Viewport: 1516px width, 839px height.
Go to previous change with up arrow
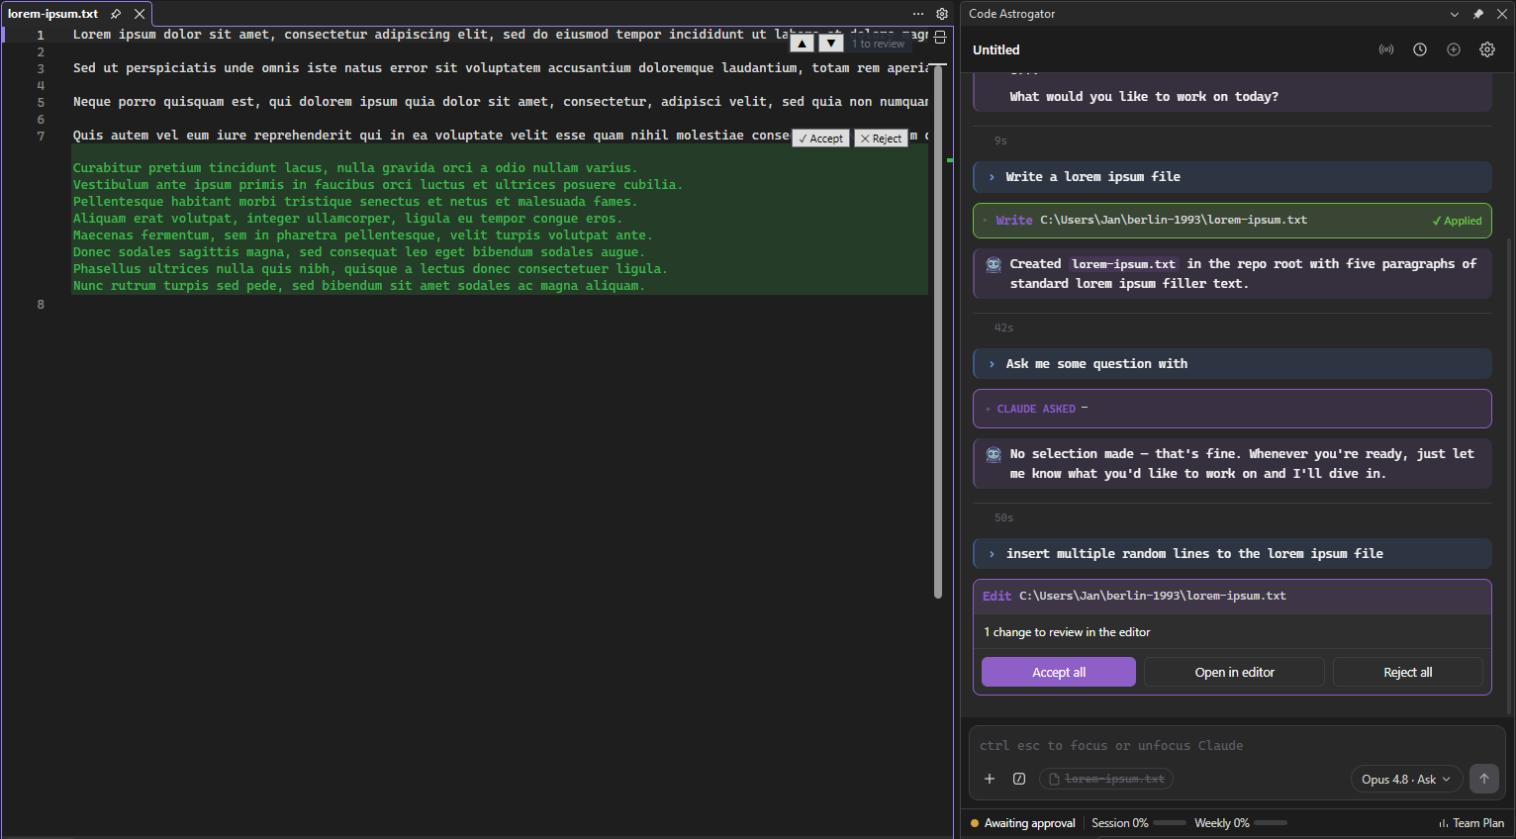tap(803, 44)
